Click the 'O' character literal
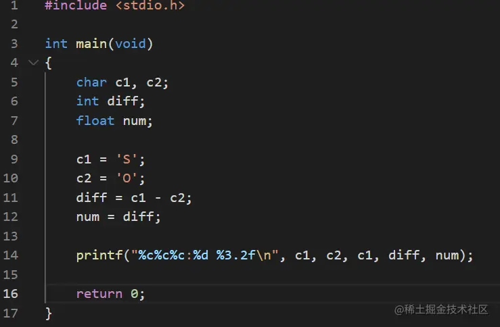Image resolution: width=500 pixels, height=327 pixels. click(x=127, y=178)
